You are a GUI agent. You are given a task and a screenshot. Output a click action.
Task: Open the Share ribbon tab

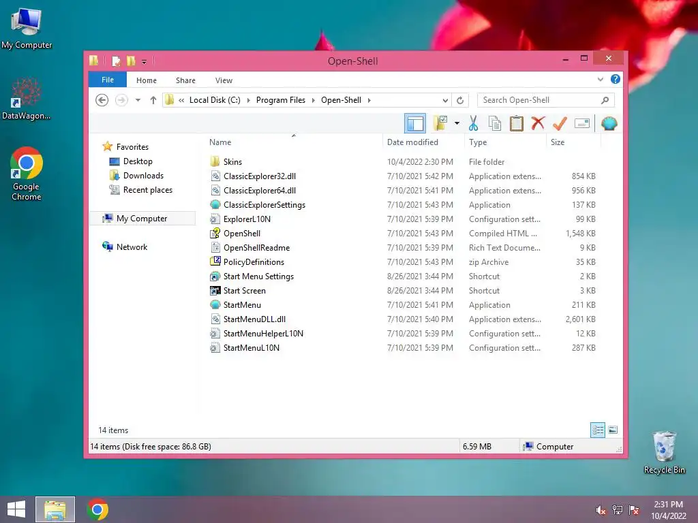pyautogui.click(x=185, y=80)
